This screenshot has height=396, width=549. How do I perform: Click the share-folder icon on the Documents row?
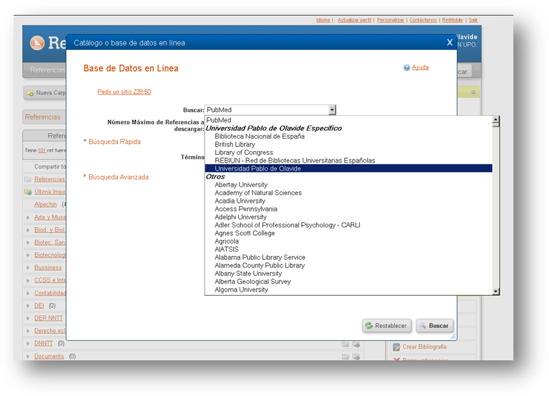point(357,356)
